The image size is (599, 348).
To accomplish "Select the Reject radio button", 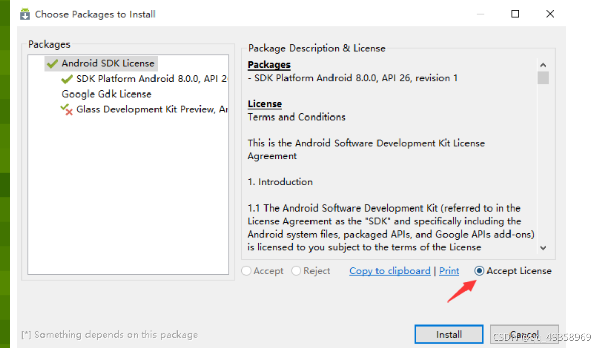I will (x=296, y=271).
